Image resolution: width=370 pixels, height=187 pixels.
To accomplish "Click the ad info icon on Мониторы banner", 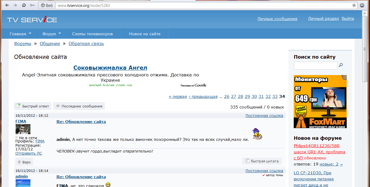I will pyautogui.click(x=345, y=77).
